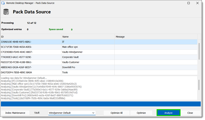Close the window with the X icon

pyautogui.click(x=198, y=3)
